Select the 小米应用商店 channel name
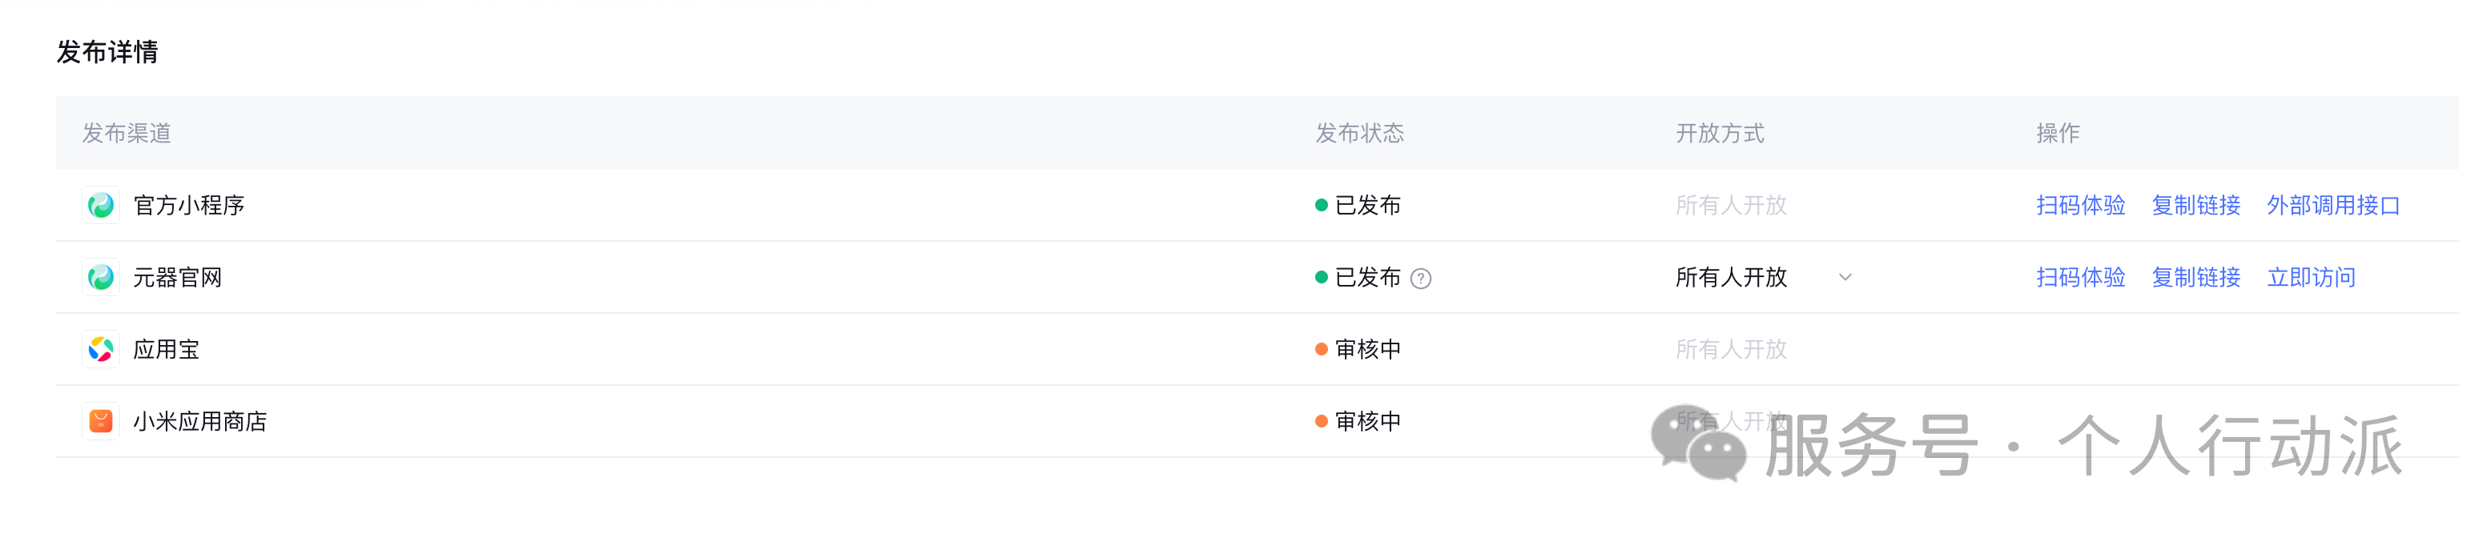2483x546 pixels. (x=199, y=421)
